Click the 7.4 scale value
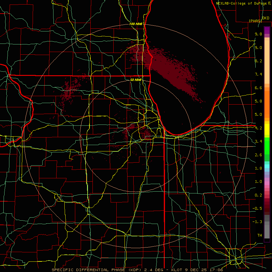272x272 pixels. click(258, 74)
